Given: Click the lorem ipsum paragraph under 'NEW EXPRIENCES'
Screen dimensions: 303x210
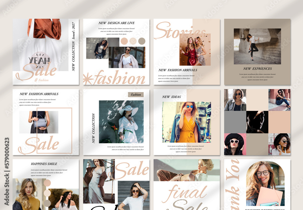Looking at the screenshot, I should coord(257,77).
